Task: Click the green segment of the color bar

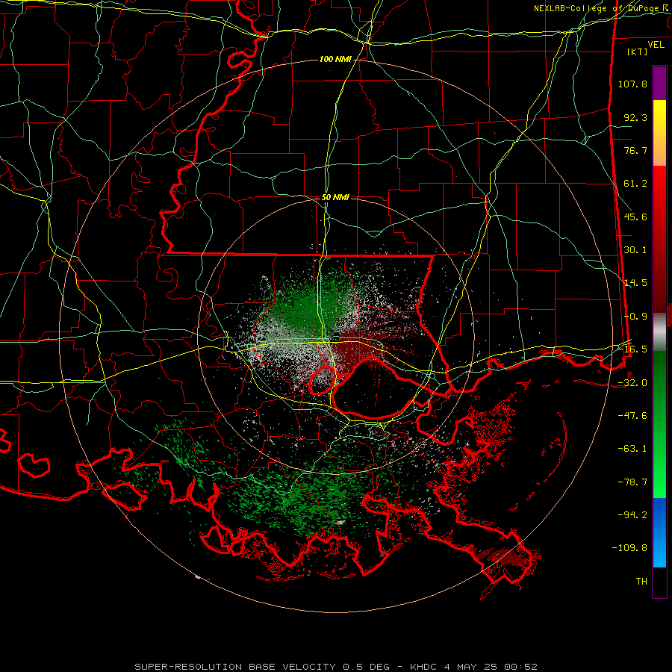Action: click(x=659, y=424)
